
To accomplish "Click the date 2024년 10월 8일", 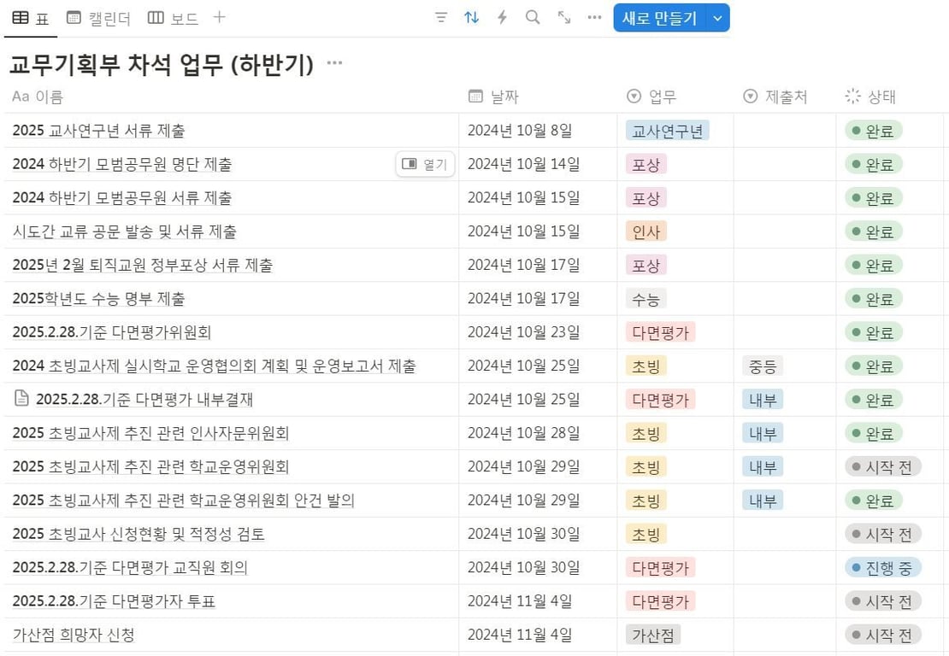I will pyautogui.click(x=520, y=131).
